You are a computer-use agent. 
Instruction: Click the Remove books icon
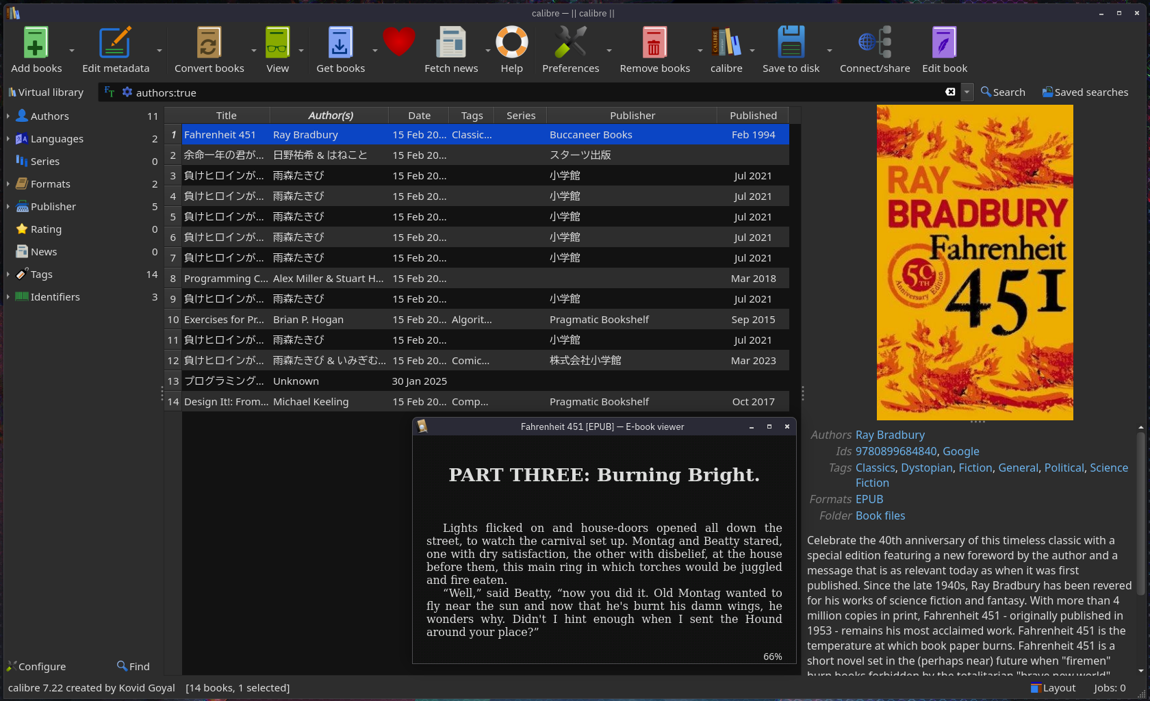coord(654,43)
